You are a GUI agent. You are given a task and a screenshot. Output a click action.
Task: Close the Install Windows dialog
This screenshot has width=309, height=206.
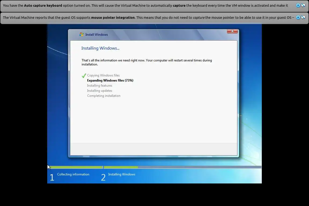[x=232, y=31]
